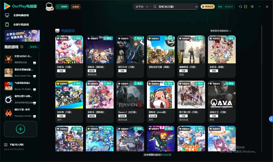The width and height of the screenshot is (273, 162).
Task: Open the 巅峰极速 (日服) game card
Action: (191, 57)
